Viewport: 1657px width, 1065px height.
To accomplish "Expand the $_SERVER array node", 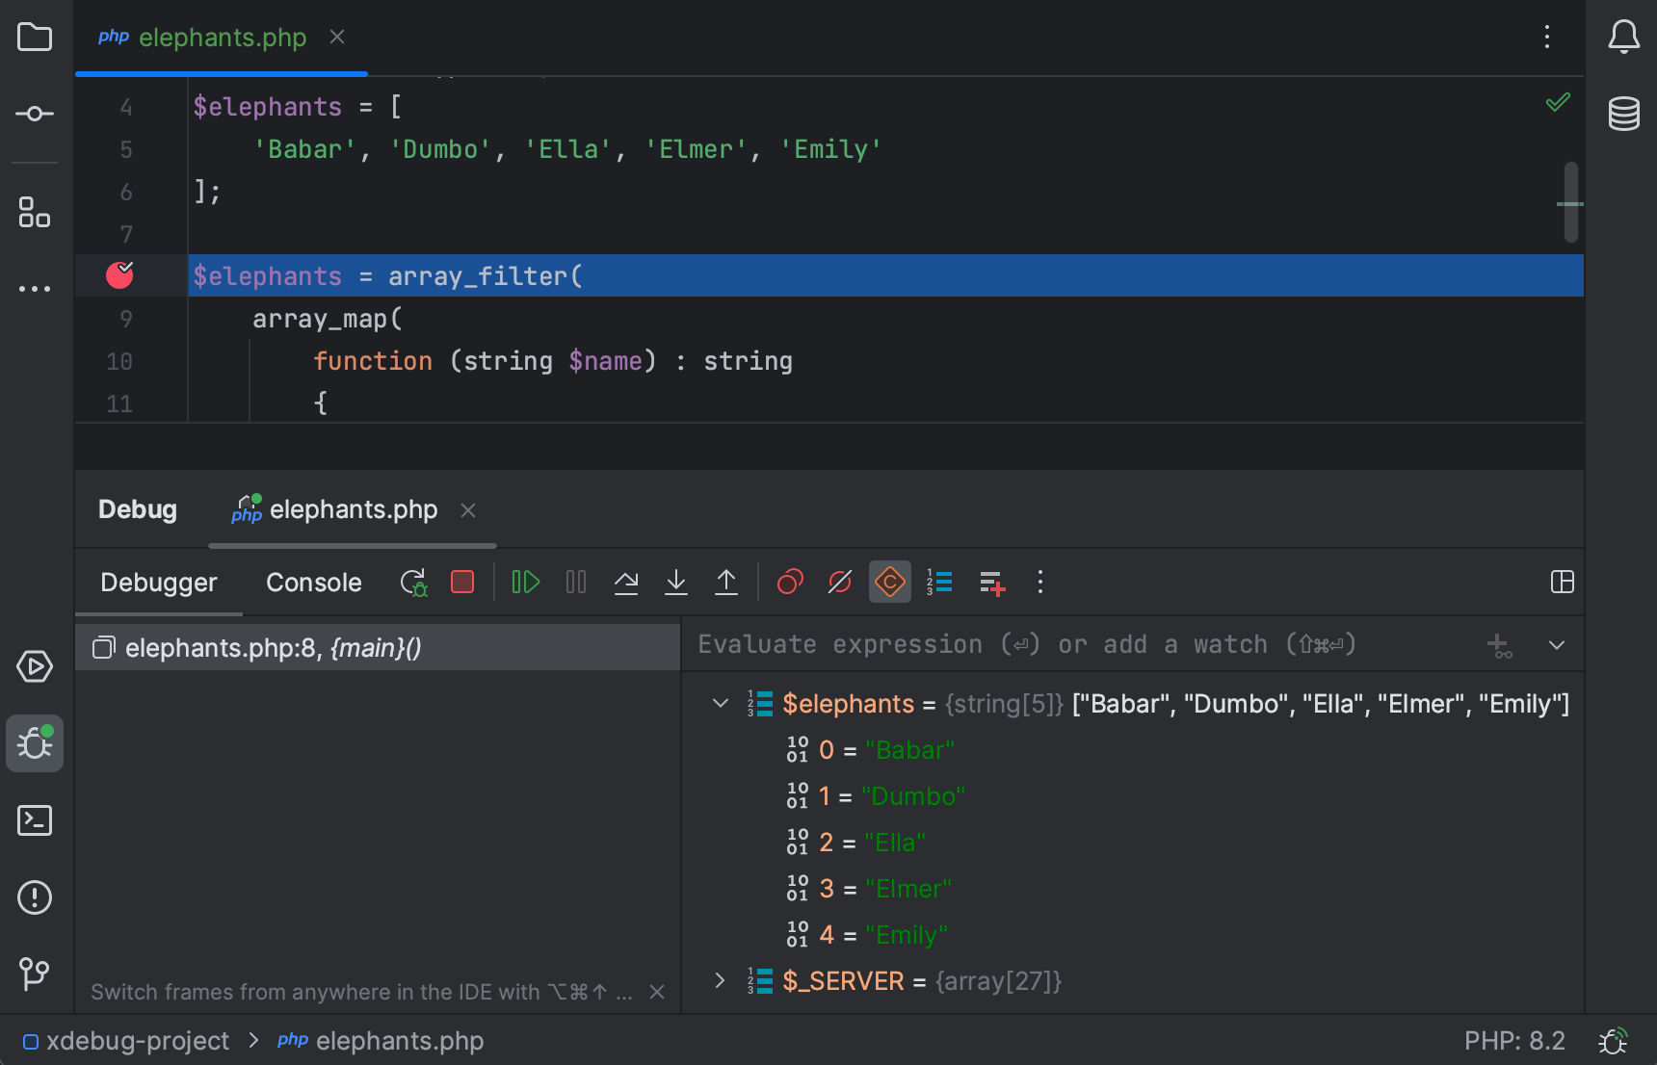I will tap(720, 981).
